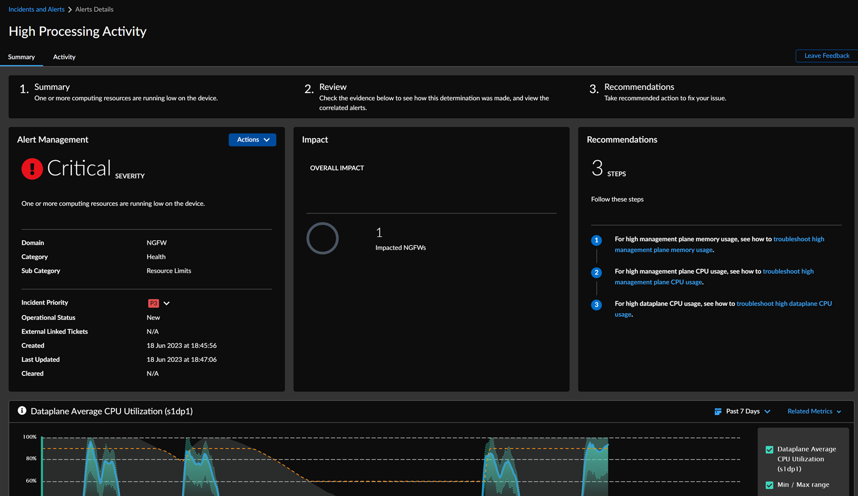The height and width of the screenshot is (496, 858).
Task: Open the Actions dropdown in Alert Management
Action: coord(253,139)
